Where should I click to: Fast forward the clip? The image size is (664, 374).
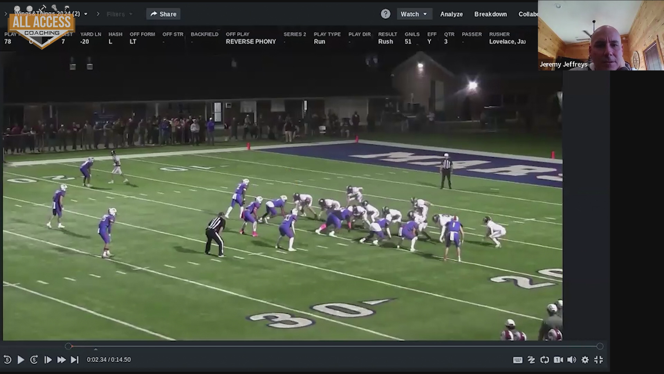tap(61, 360)
